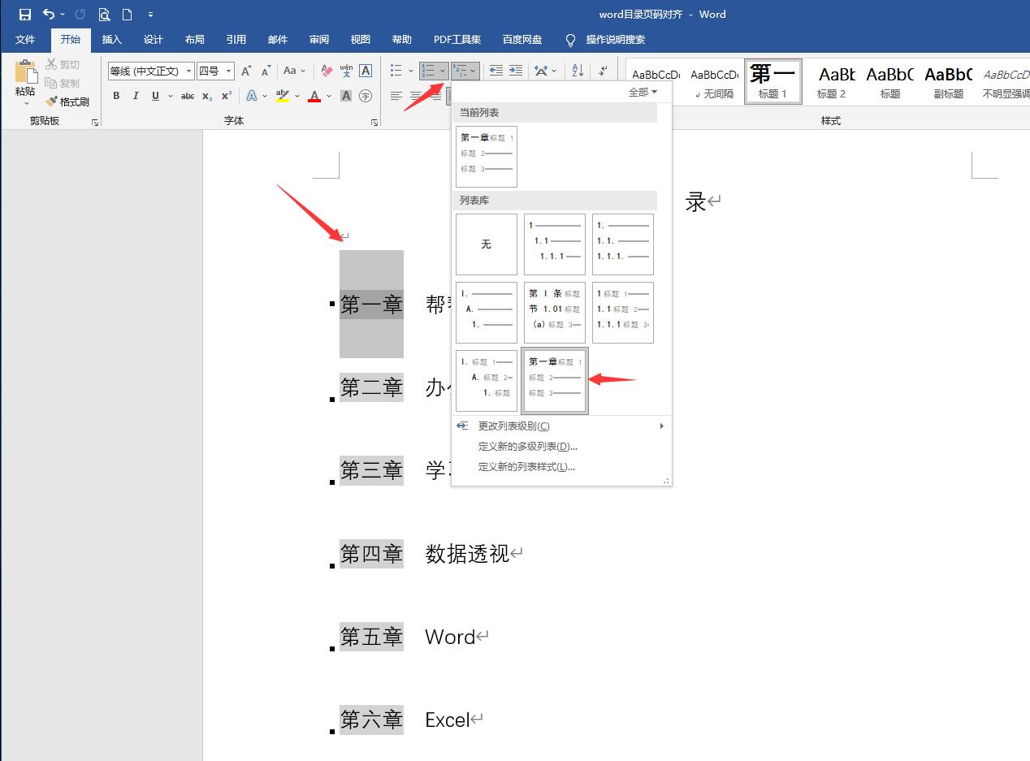Open the font name dropdown
This screenshot has width=1030, height=761.
(188, 71)
